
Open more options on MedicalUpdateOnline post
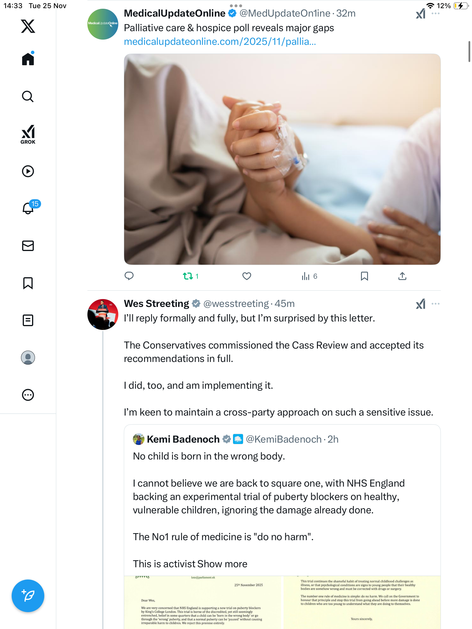click(435, 13)
